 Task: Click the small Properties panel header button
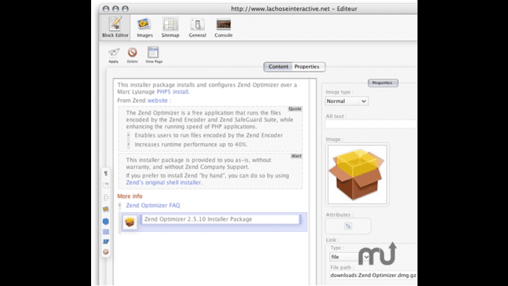(383, 83)
